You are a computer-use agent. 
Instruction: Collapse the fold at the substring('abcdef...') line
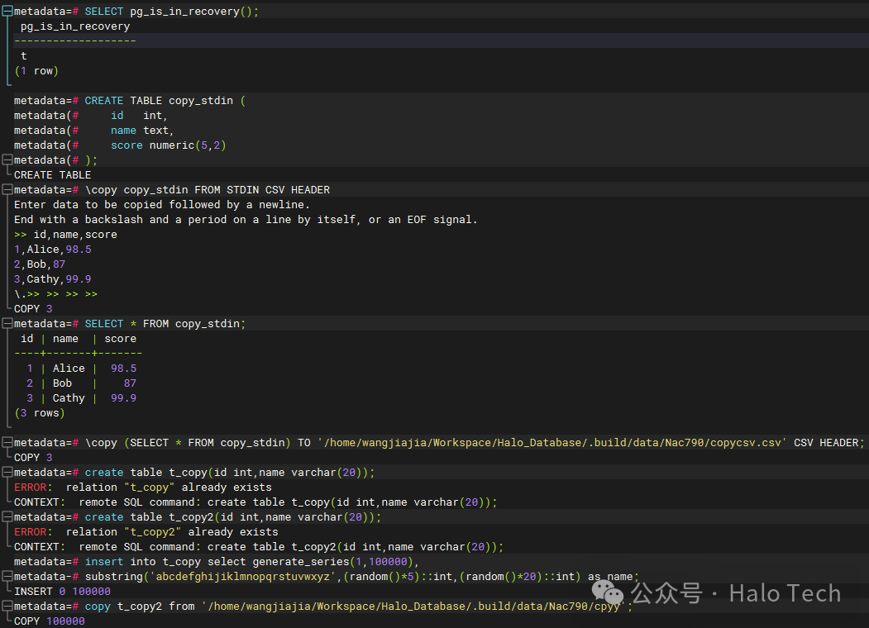point(7,577)
